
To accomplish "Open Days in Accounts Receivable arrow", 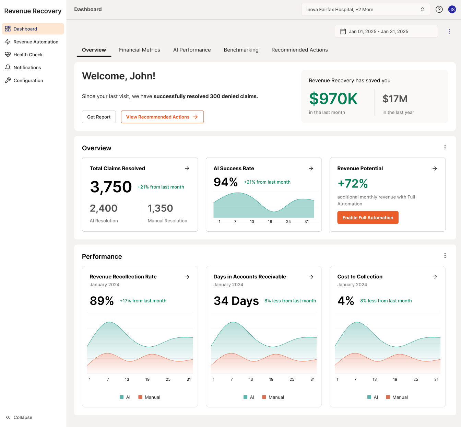I will [311, 277].
